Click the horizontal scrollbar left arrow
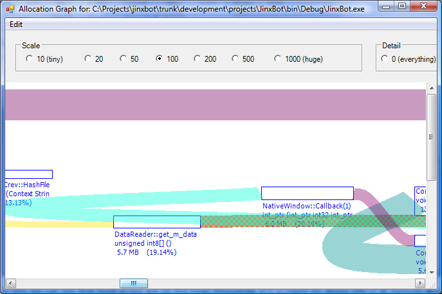 pos(10,283)
